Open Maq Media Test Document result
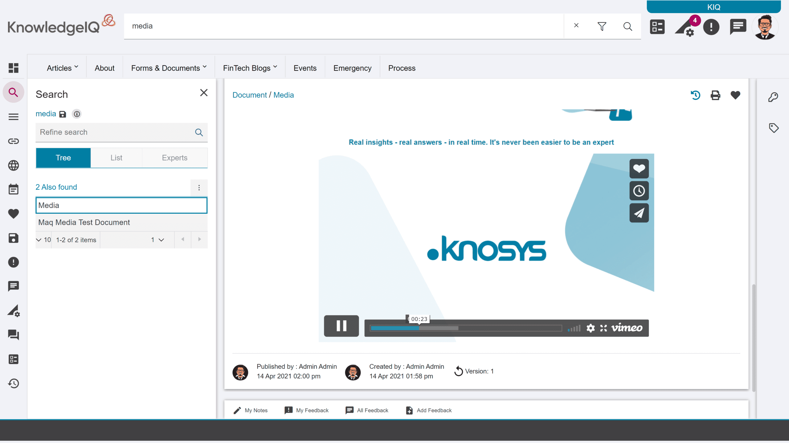Screen dimensions: 789x443 point(121,222)
